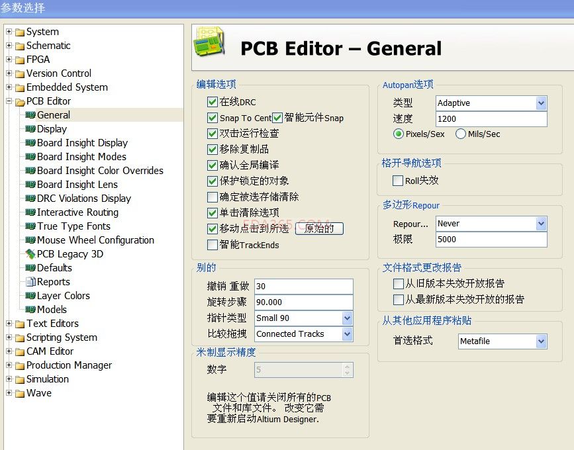Image resolution: width=574 pixels, height=450 pixels.
Task: Click the Wave folder icon
Action: point(20,393)
